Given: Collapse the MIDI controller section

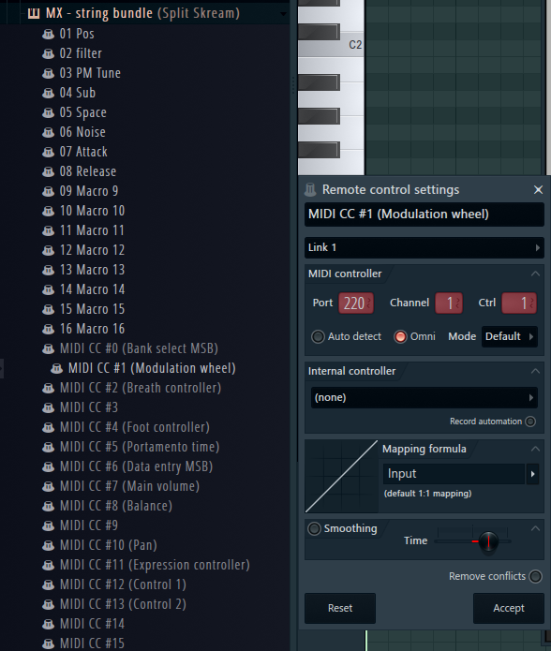Looking at the screenshot, I should (536, 274).
